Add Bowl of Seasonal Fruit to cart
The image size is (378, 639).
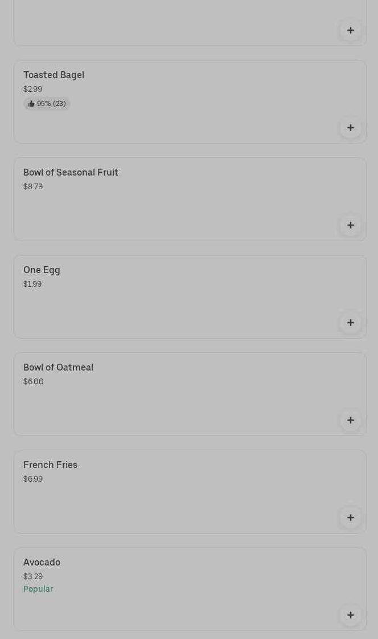[x=351, y=225]
